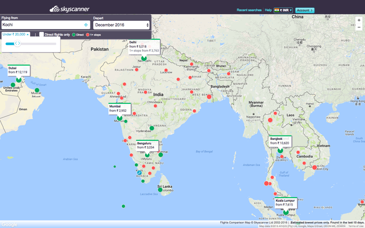
Task: Click the green Dubai map marker
Action: [19, 80]
